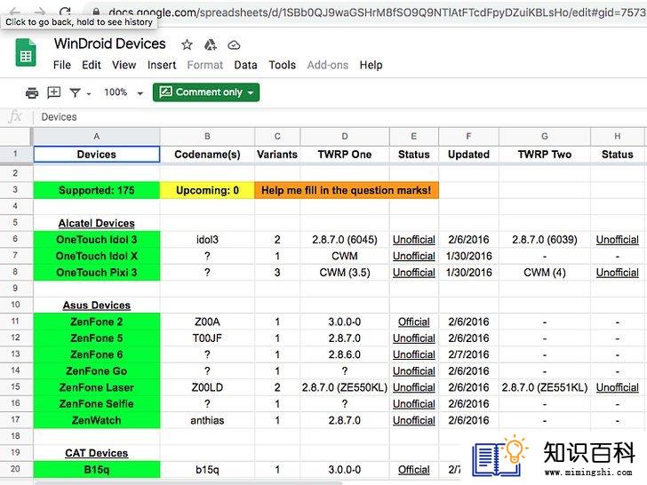This screenshot has width=647, height=485.
Task: Click the Google Sheets home icon
Action: point(26,52)
